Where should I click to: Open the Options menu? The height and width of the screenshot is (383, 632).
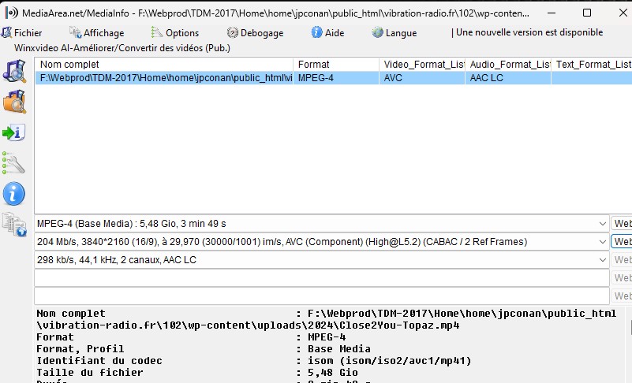[x=175, y=33]
